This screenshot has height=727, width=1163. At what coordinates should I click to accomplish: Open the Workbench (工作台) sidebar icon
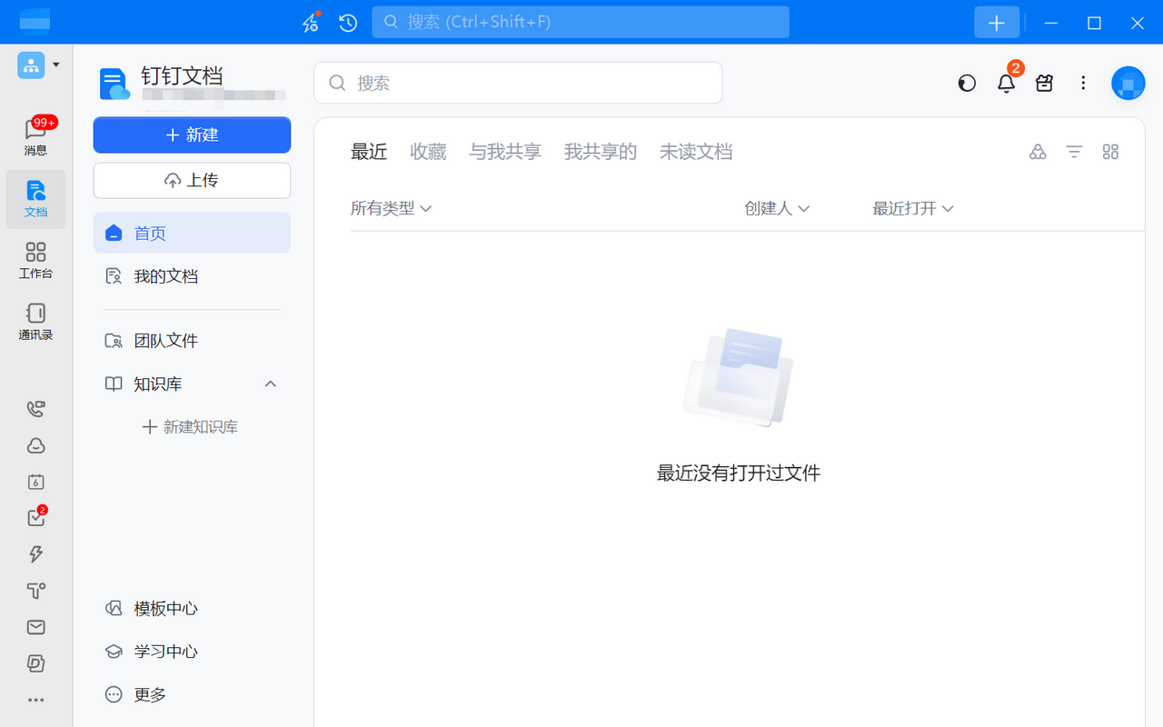click(35, 259)
